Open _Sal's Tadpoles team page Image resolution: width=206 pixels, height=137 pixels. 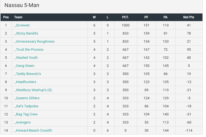[x=26, y=106]
